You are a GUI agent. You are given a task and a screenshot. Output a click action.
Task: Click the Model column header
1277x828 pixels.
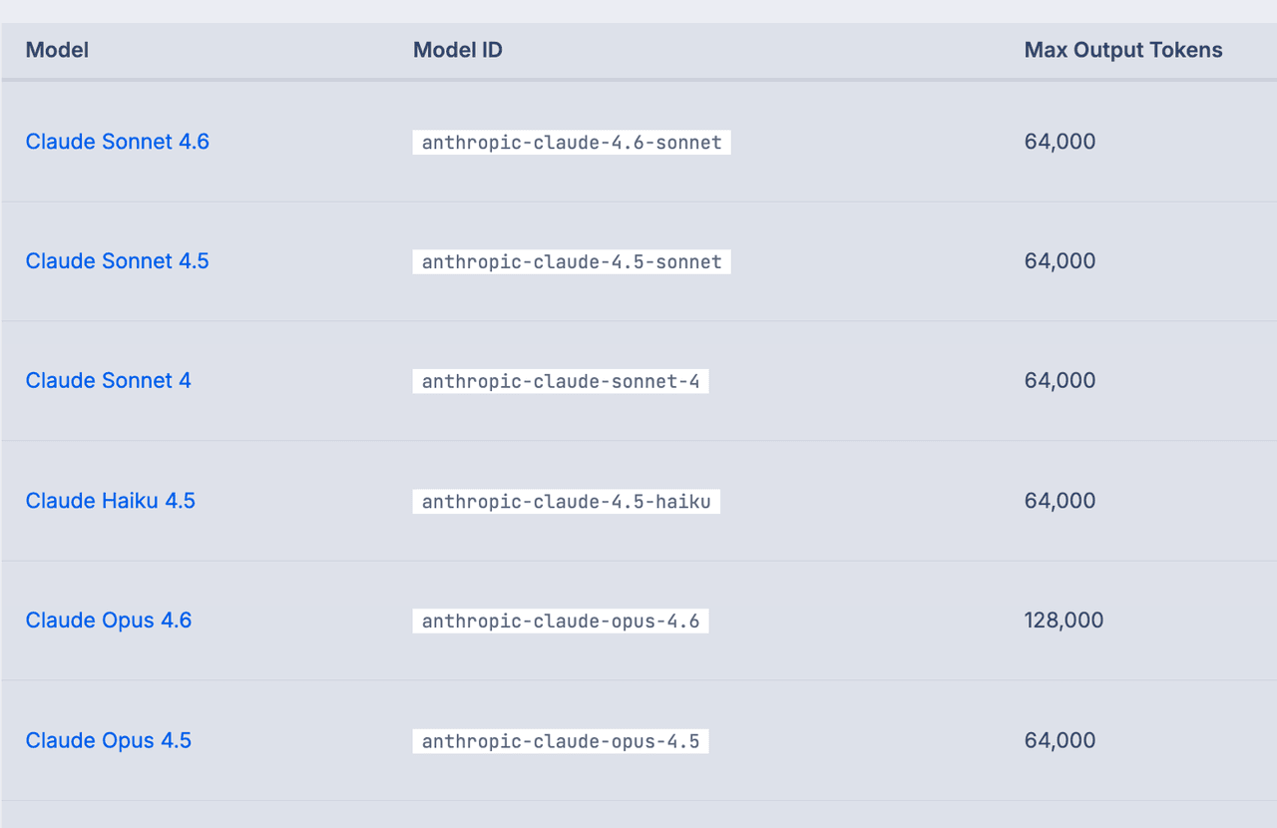point(58,50)
